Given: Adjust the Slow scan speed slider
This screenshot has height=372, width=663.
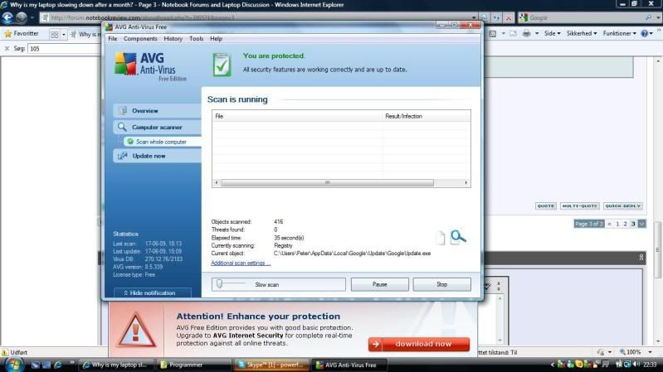Looking at the screenshot, I should click(x=219, y=284).
